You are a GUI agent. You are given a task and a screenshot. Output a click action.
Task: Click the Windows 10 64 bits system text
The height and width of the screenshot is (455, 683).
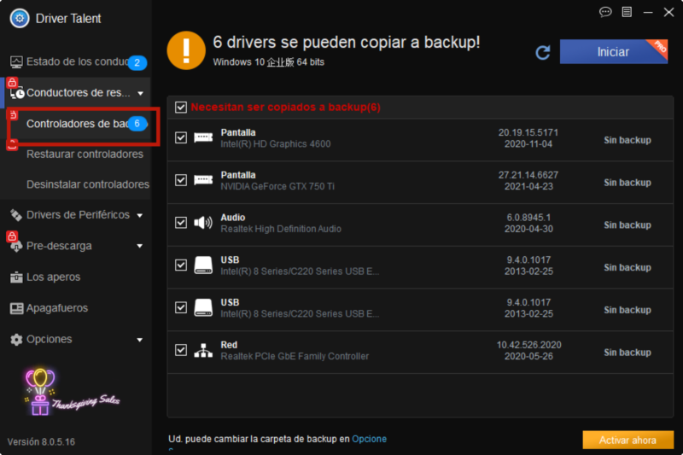(x=268, y=62)
